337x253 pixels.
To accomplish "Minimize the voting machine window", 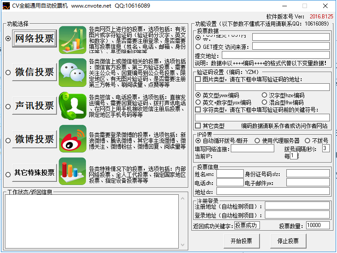I will [285, 6].
